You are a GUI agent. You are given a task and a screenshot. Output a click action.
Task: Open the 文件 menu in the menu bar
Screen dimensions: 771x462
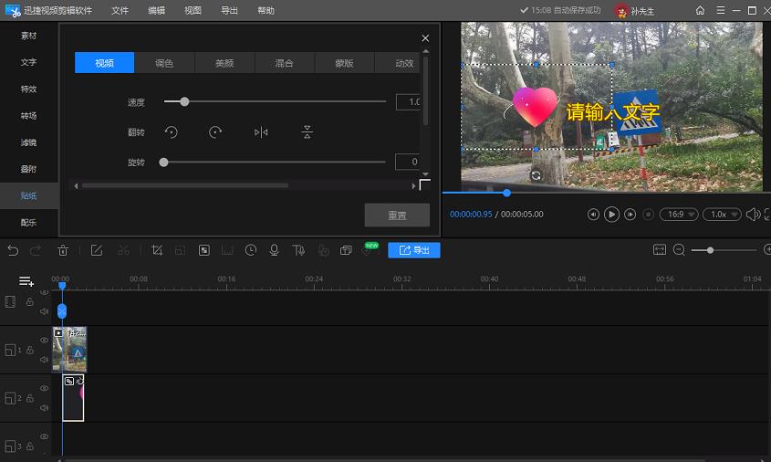click(120, 11)
